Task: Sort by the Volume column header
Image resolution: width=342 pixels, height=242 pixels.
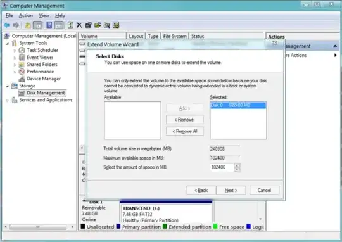Action: [103, 36]
